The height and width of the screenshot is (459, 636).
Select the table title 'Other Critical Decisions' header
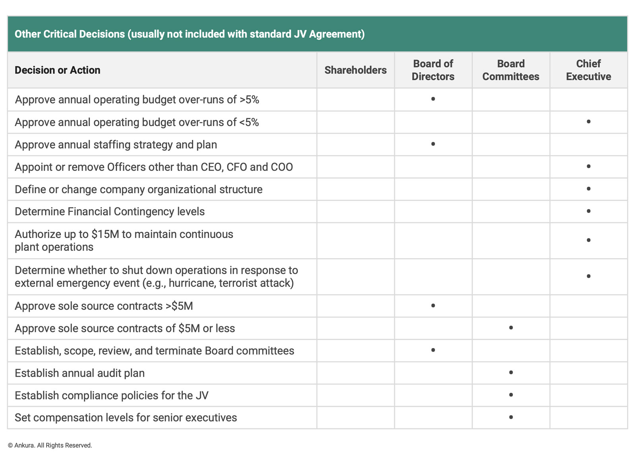318,34
